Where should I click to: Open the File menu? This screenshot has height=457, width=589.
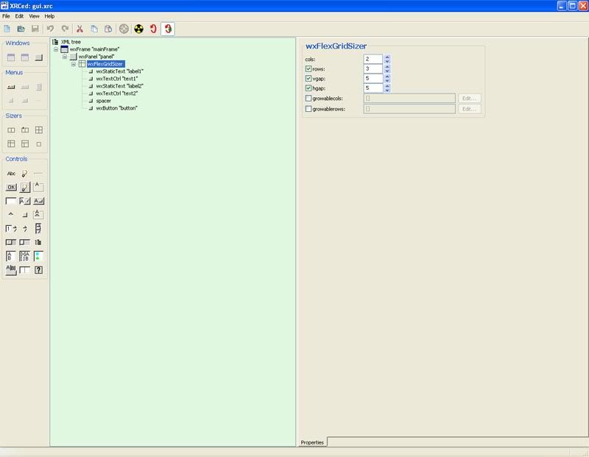pos(6,15)
